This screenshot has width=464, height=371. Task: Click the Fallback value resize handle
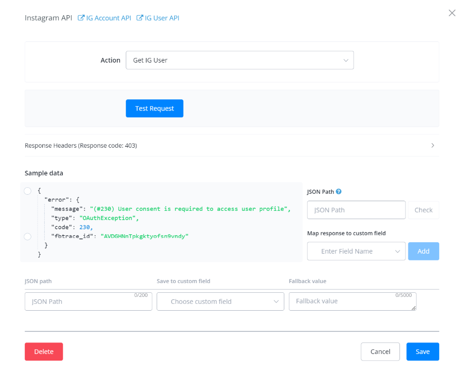coord(413,308)
